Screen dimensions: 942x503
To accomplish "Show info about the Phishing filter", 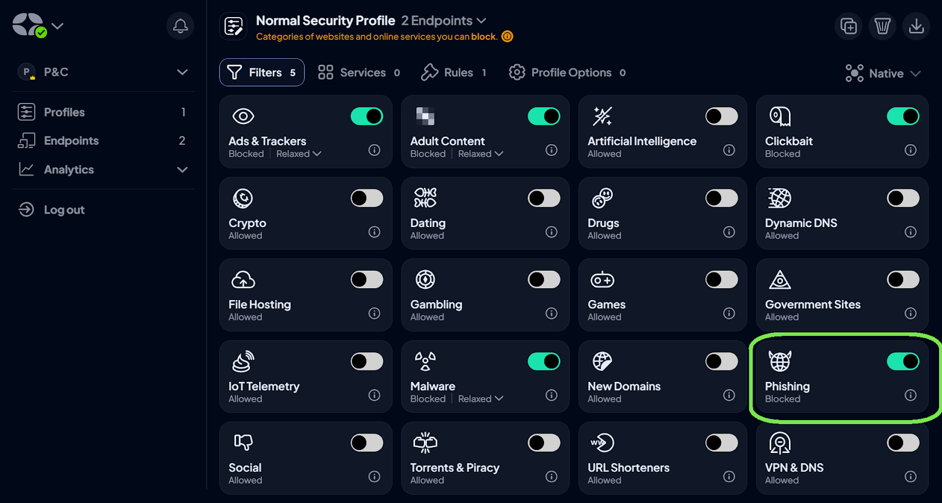I will point(910,395).
